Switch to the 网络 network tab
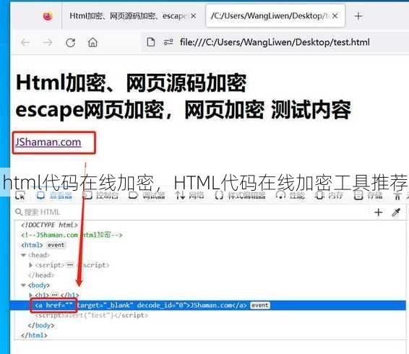409x354 pixels. coord(189,195)
